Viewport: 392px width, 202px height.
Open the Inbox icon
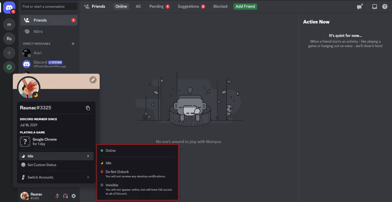coord(374,7)
